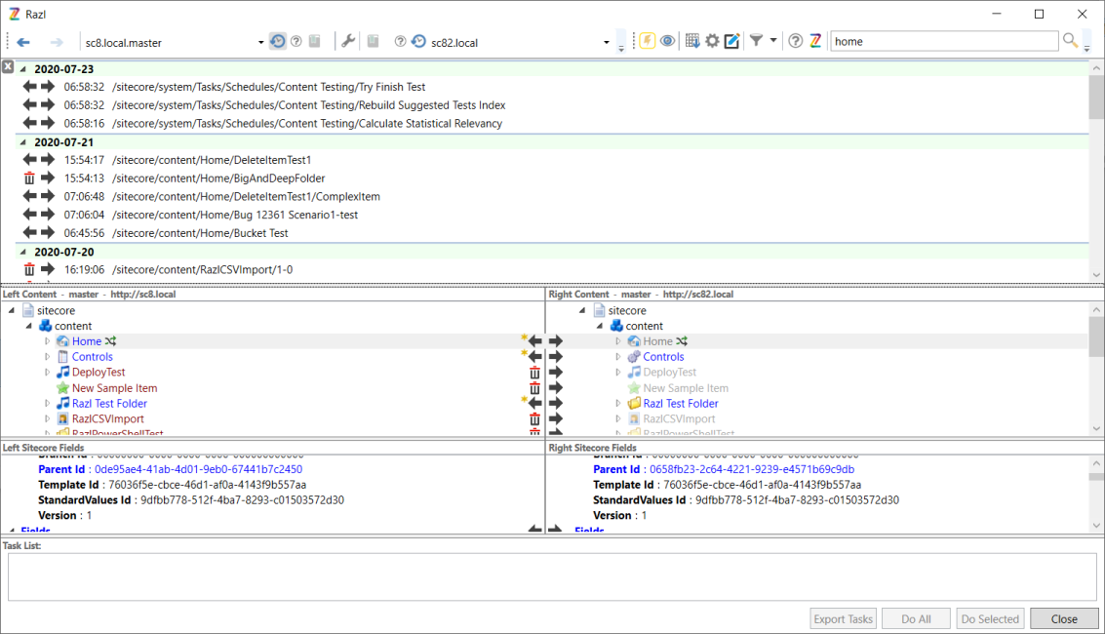The image size is (1105, 634).
Task: Toggle the lightning bolt quick-compare button
Action: [x=647, y=41]
